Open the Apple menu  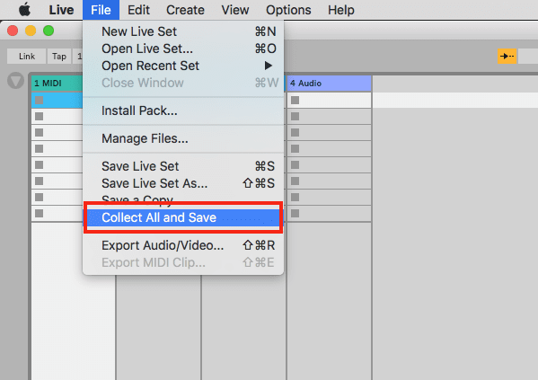coord(25,10)
